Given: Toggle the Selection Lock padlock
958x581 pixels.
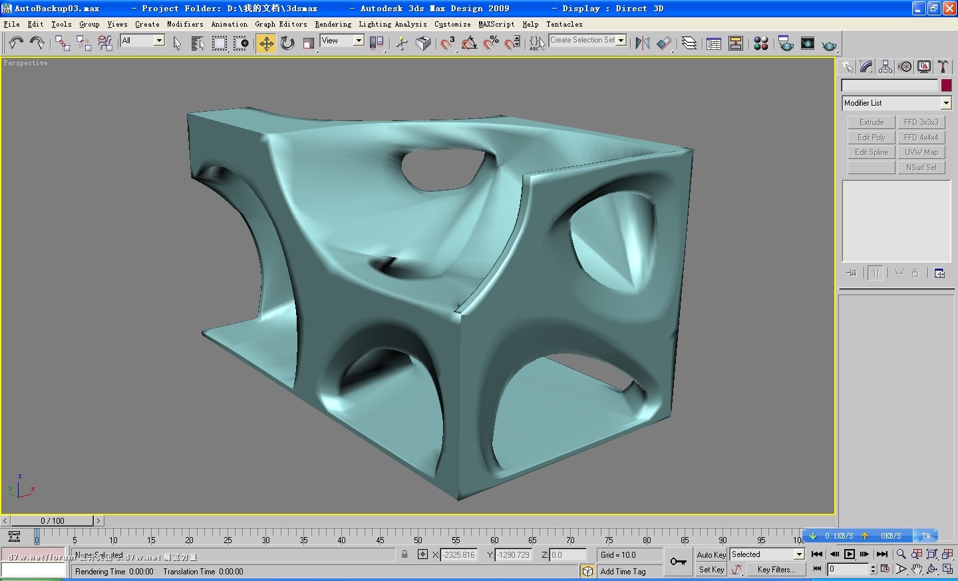Looking at the screenshot, I should tap(404, 554).
